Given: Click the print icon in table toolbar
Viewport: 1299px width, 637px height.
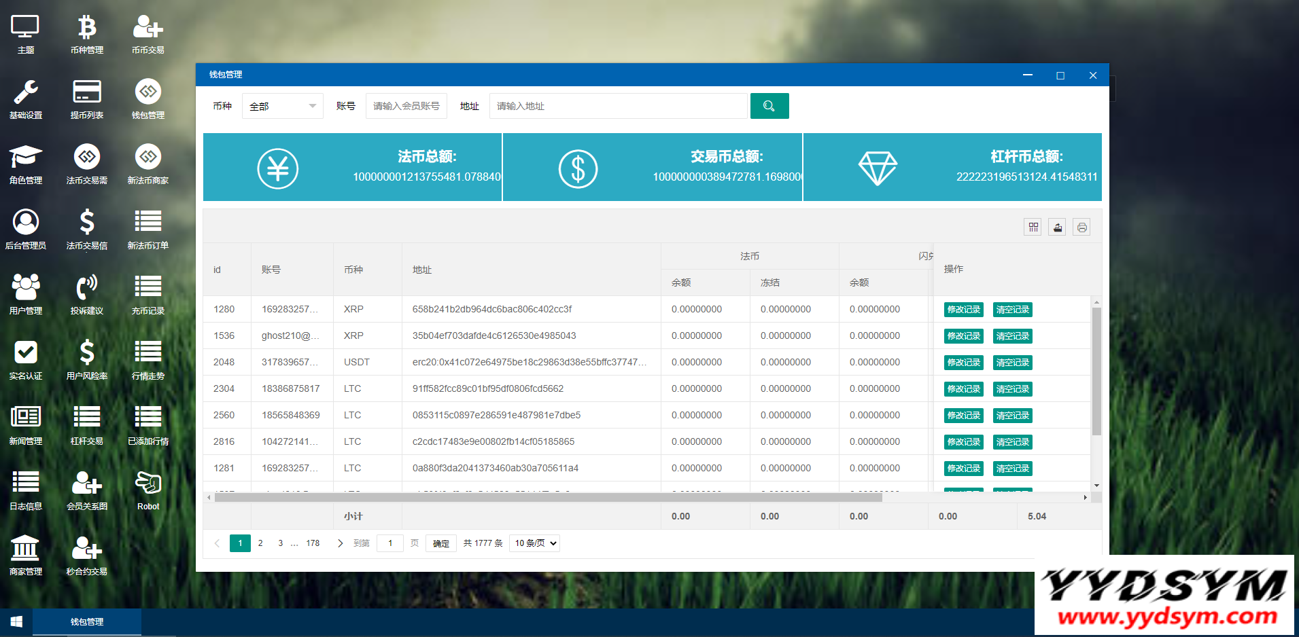Looking at the screenshot, I should (1081, 227).
